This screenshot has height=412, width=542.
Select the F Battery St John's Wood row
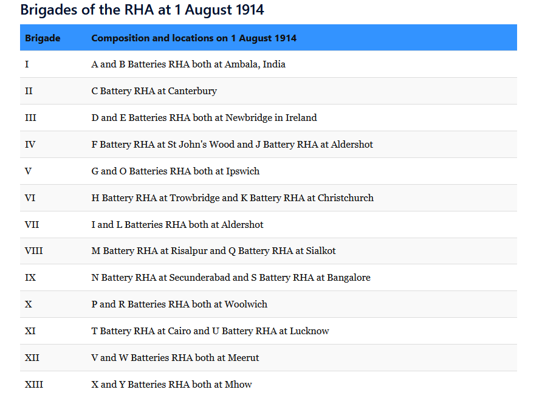(232, 145)
